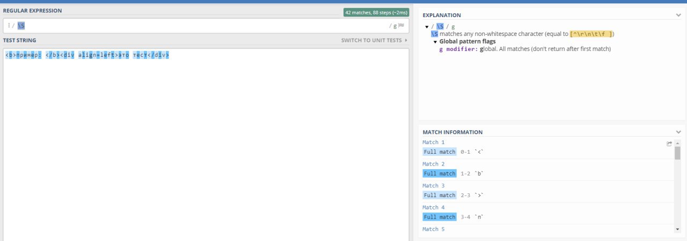Click the match list scrollbar down arrow

pyautogui.click(x=678, y=229)
